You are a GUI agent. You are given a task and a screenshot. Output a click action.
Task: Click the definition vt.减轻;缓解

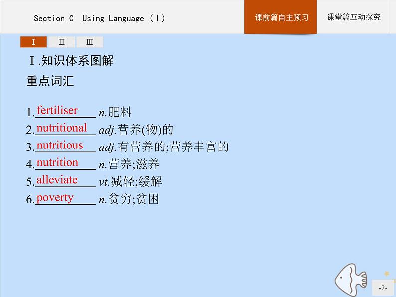point(130,182)
